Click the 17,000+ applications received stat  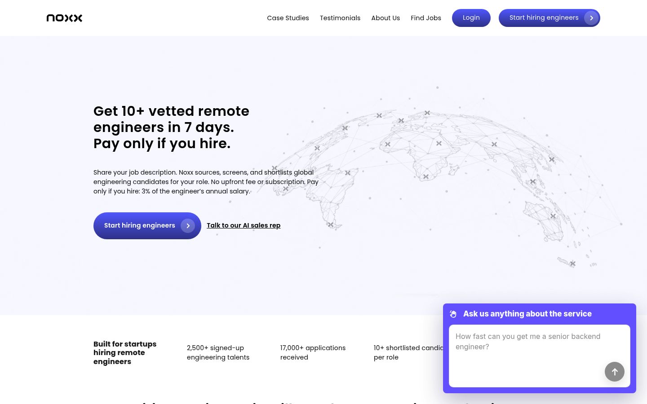coord(313,352)
